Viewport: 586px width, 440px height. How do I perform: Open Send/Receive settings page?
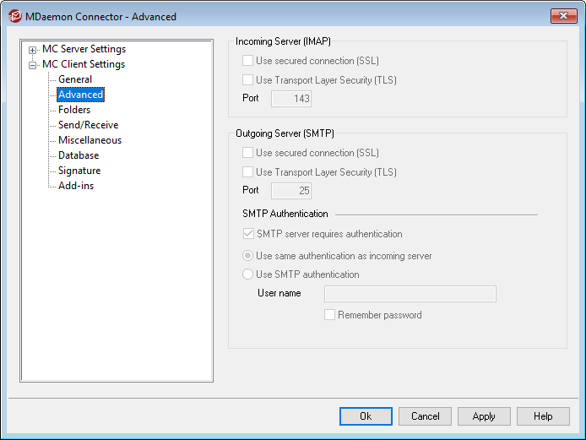88,125
